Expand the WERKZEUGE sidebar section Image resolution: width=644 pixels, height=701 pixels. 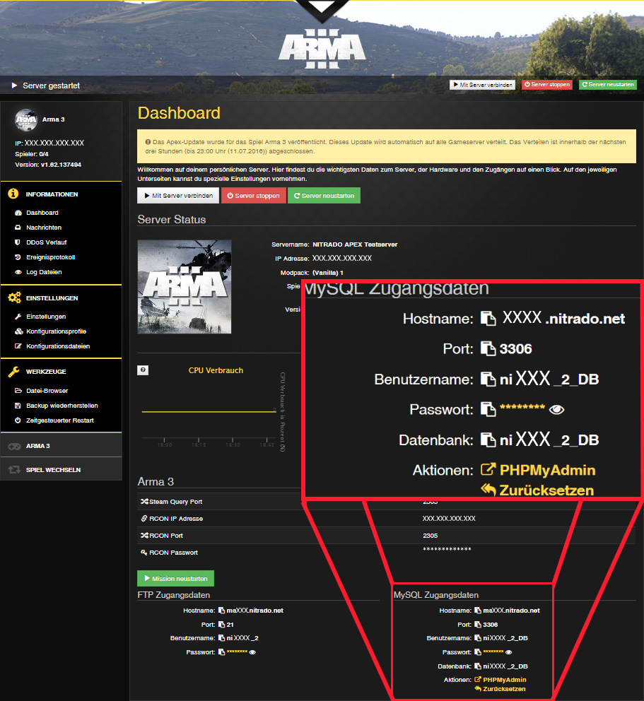point(62,372)
